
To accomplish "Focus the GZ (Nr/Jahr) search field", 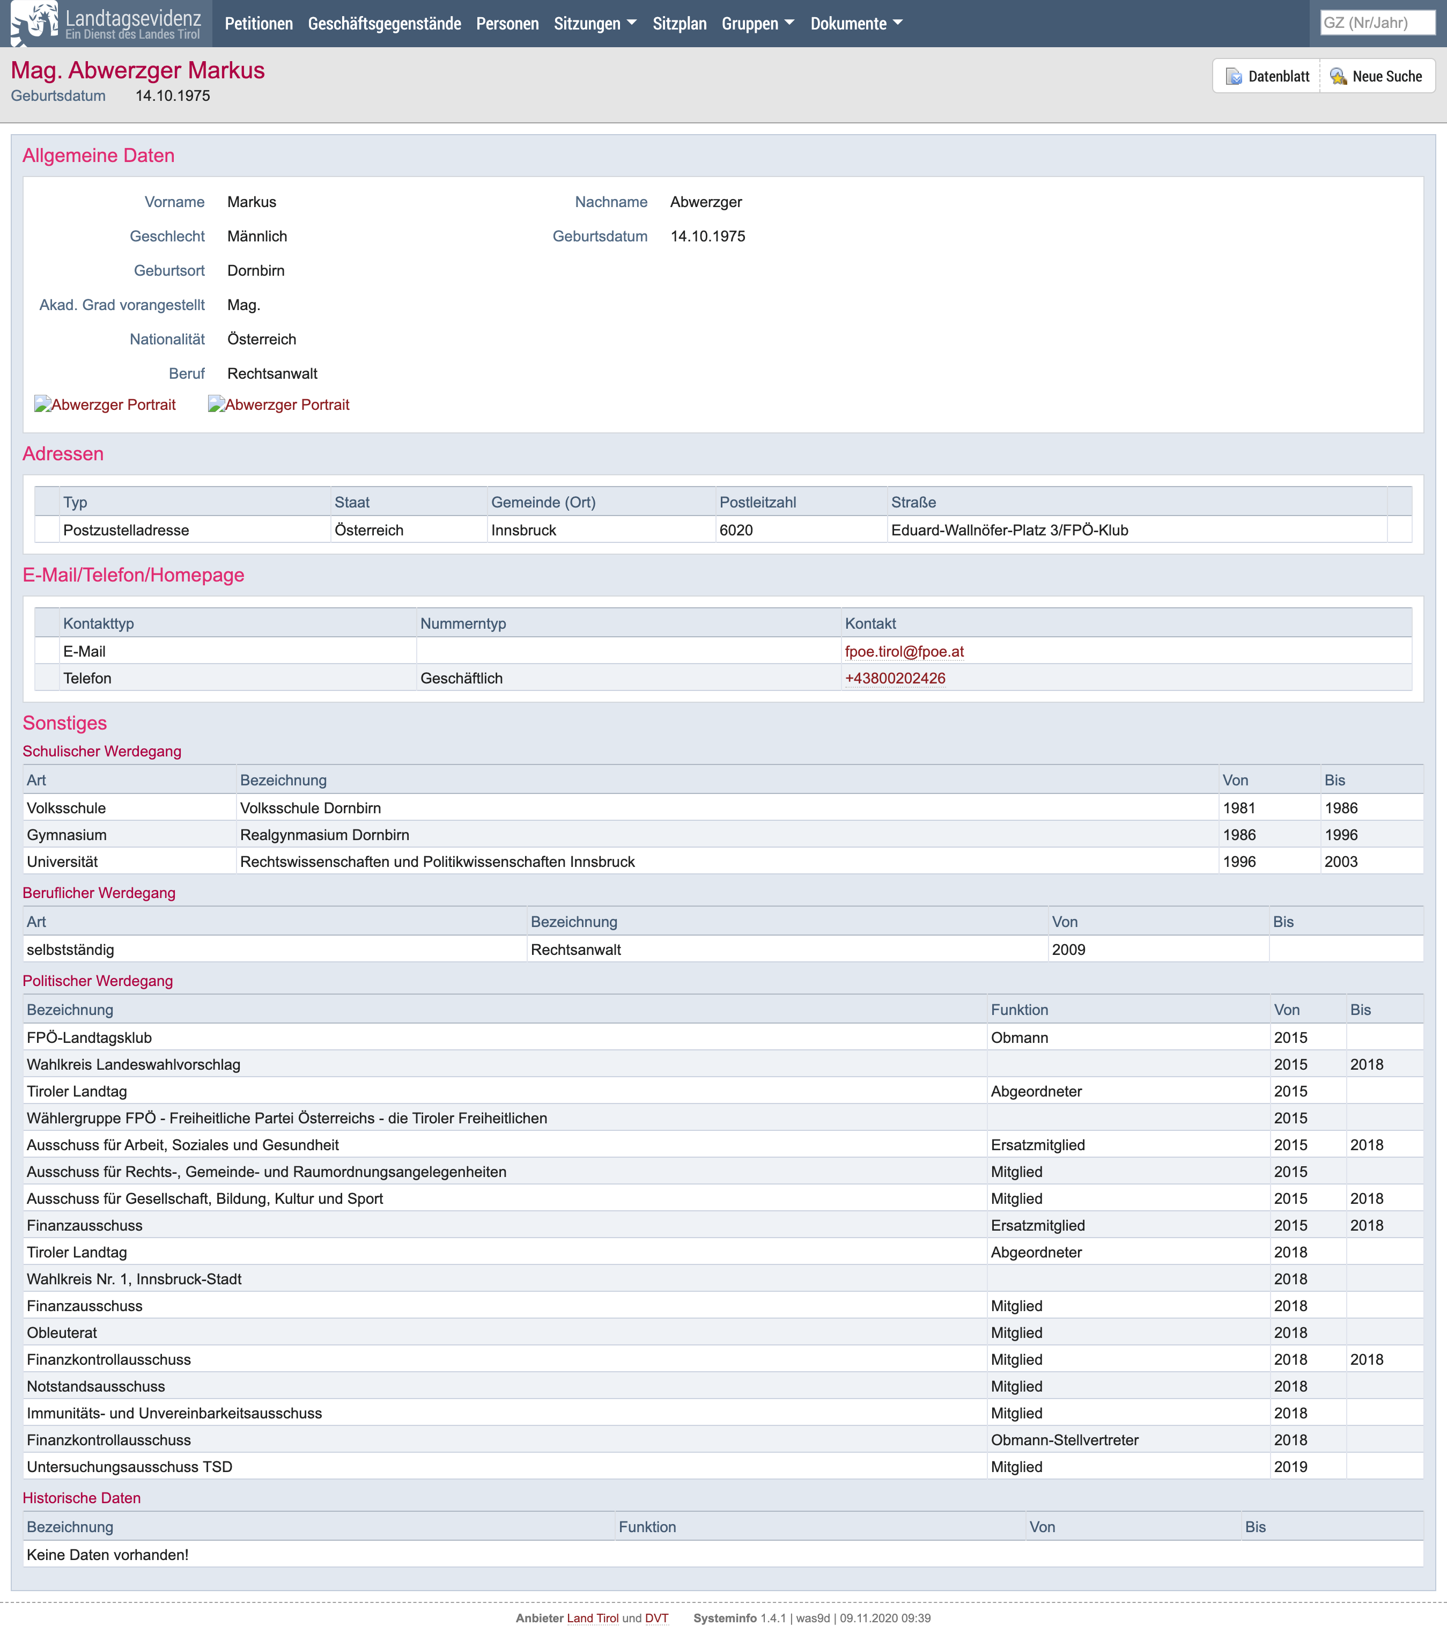I will 1377,23.
